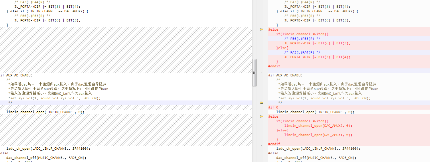Click '#else' above dac_channel_off in right pane
Image resolution: width=430 pixels, height=162 pixels.
pos(273,153)
